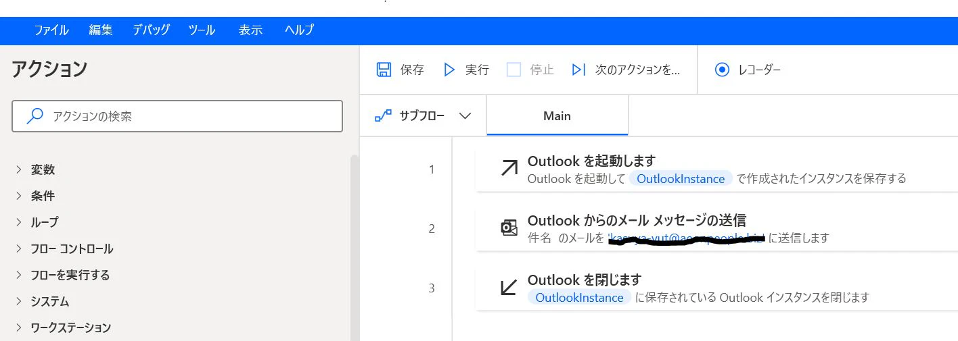Click the recorder circle icon
The image size is (958, 341).
pyautogui.click(x=722, y=70)
